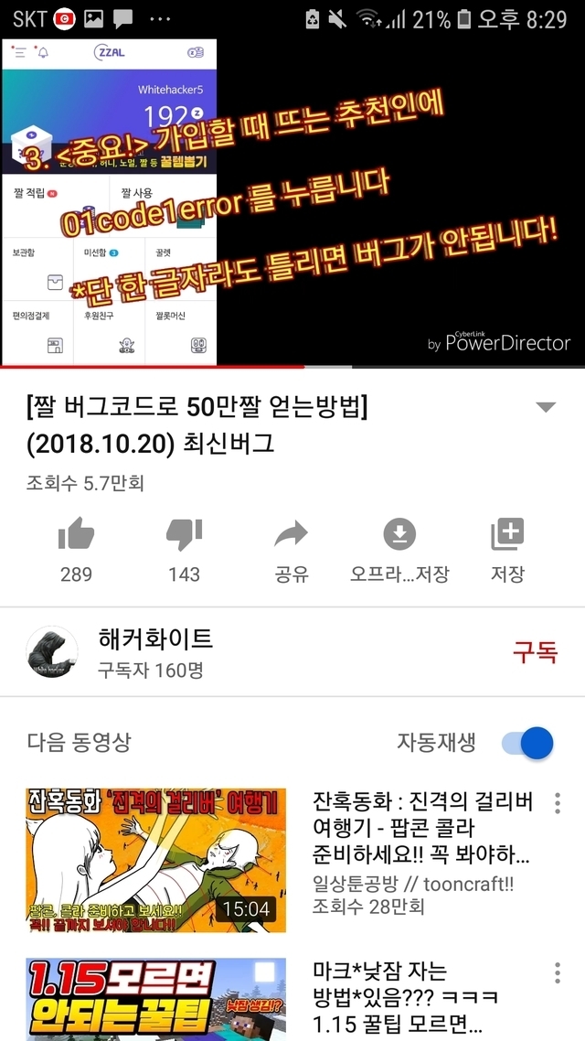Tap the 공유 share arrow icon
585x1041 pixels.
pyautogui.click(x=292, y=534)
